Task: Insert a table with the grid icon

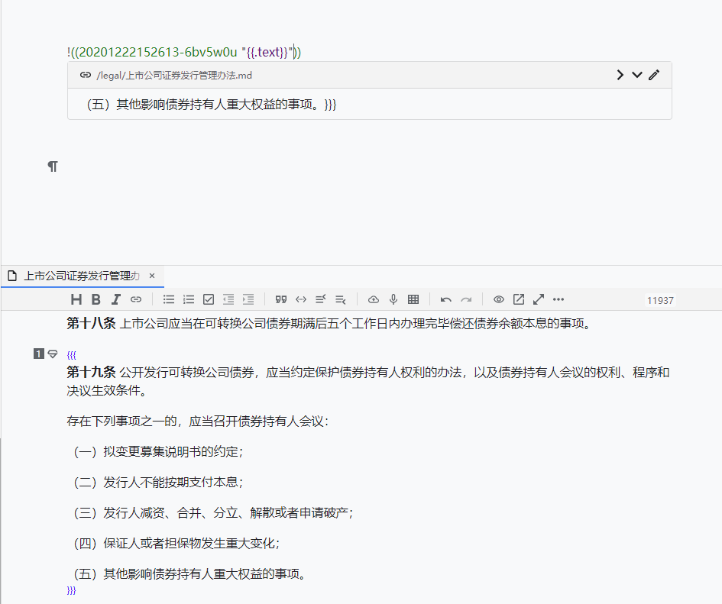Action: (x=413, y=299)
